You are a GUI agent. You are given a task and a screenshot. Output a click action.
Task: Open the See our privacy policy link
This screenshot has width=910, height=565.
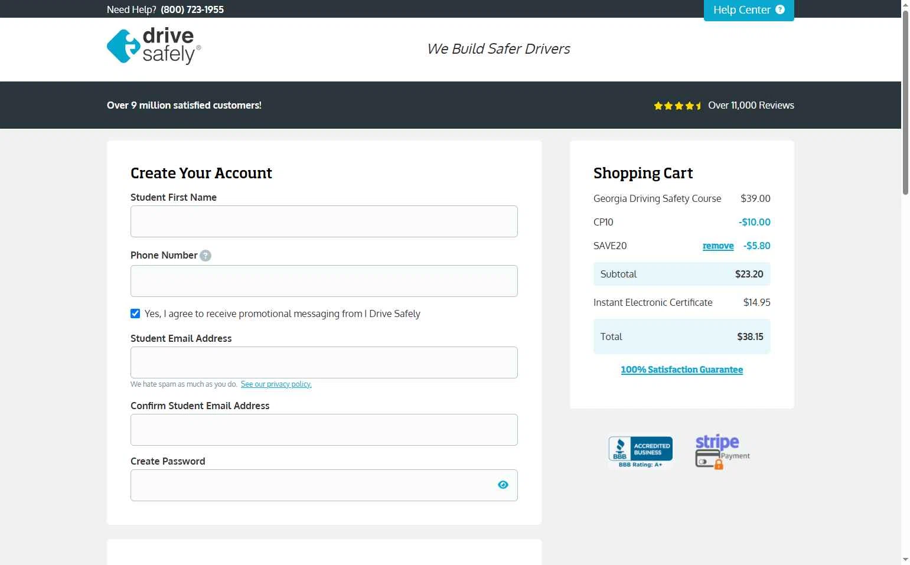[x=276, y=384]
